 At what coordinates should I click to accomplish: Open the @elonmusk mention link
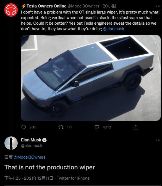pyautogui.click(x=114, y=29)
